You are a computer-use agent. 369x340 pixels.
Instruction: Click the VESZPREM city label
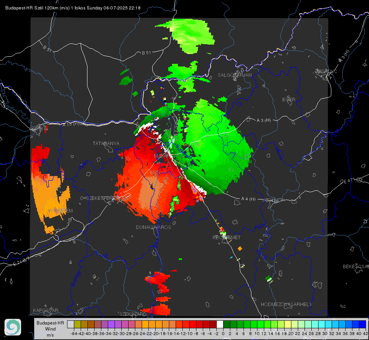(x=60, y=211)
